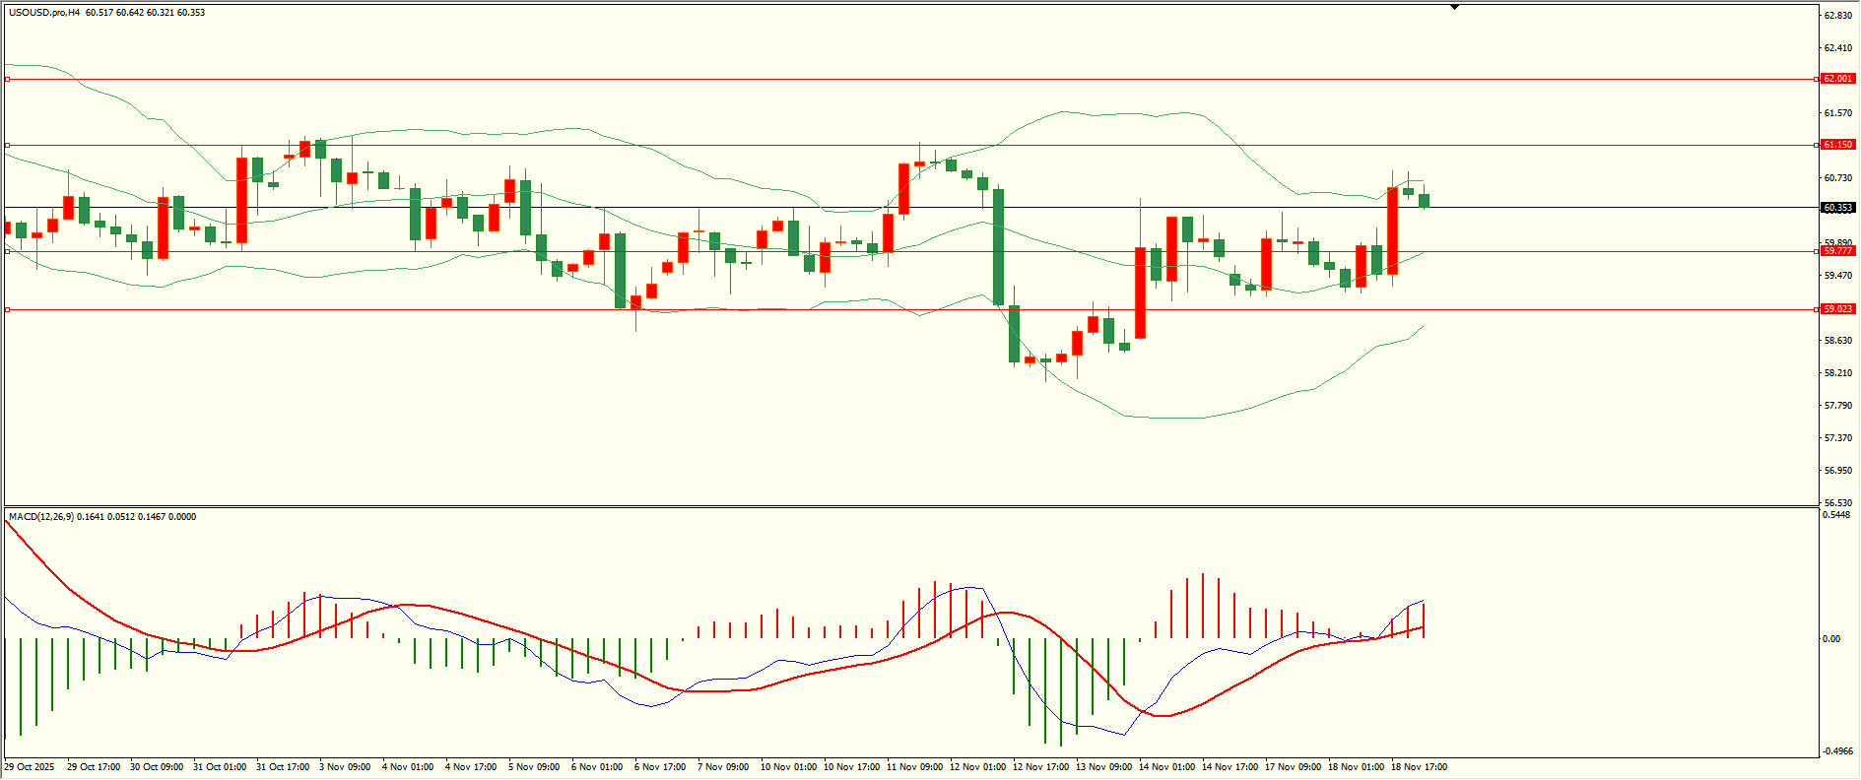This screenshot has width=1861, height=780.
Task: Select the left anchor of the 59.777 line
Action: click(8, 251)
